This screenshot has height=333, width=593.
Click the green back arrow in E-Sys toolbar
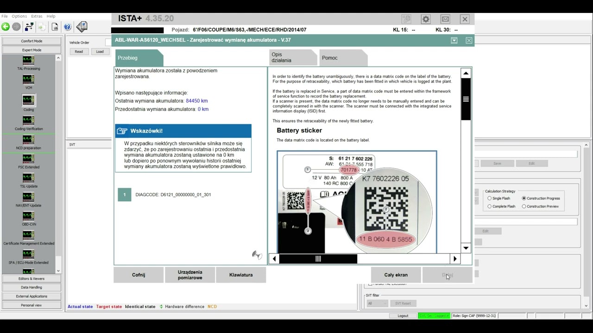coord(6,27)
